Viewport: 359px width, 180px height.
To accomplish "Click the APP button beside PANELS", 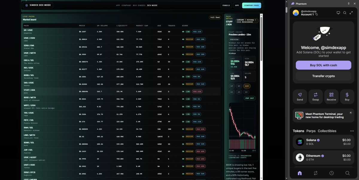I will tap(237, 5).
